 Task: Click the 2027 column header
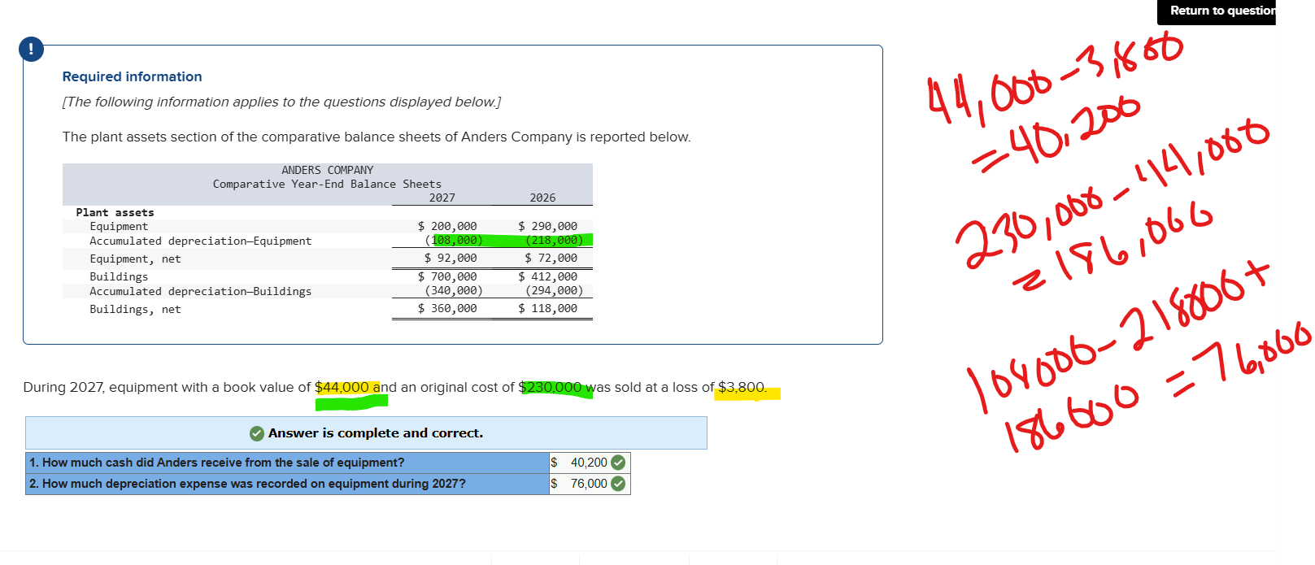coord(442,198)
